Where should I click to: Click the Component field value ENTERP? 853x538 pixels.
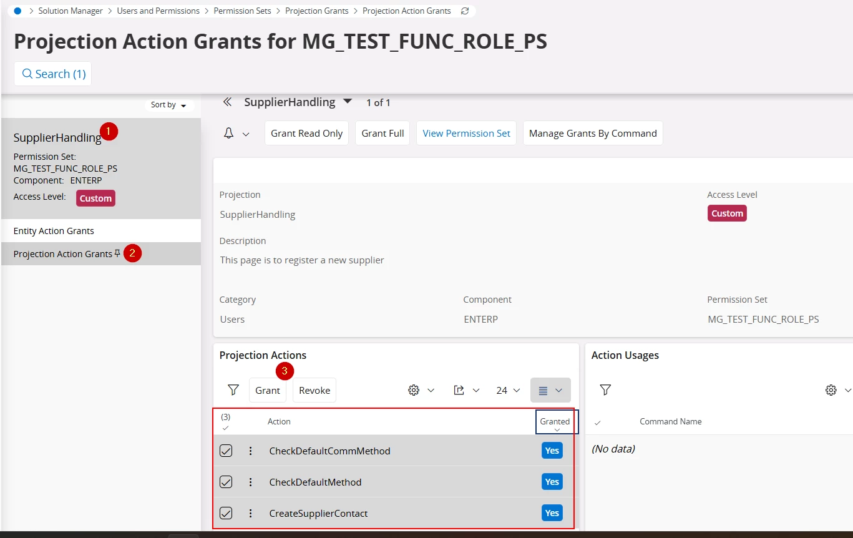pos(480,320)
